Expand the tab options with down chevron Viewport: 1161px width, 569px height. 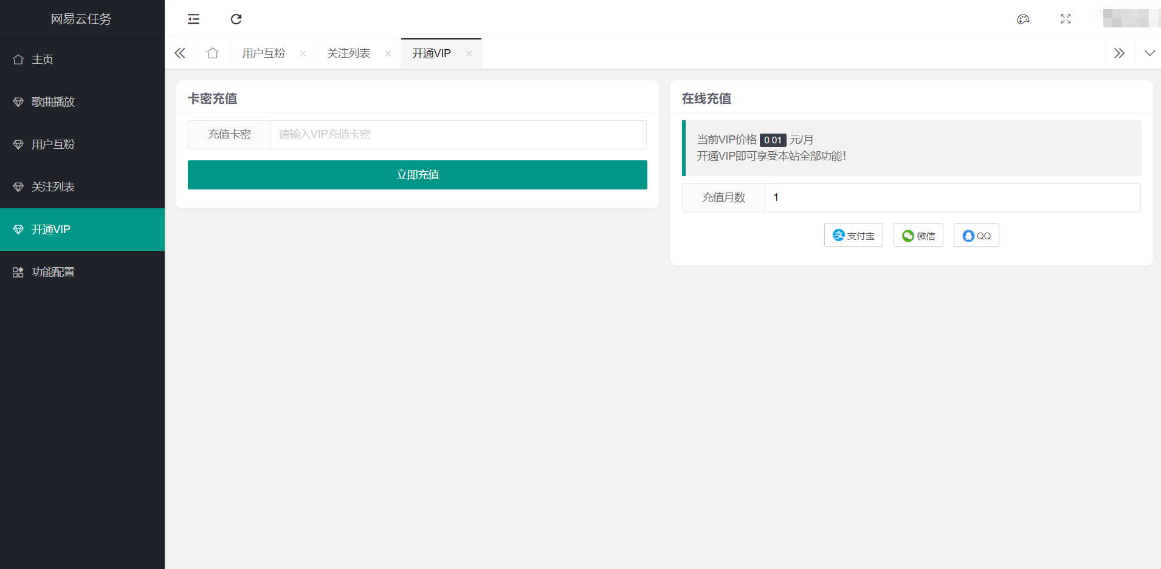[x=1150, y=53]
